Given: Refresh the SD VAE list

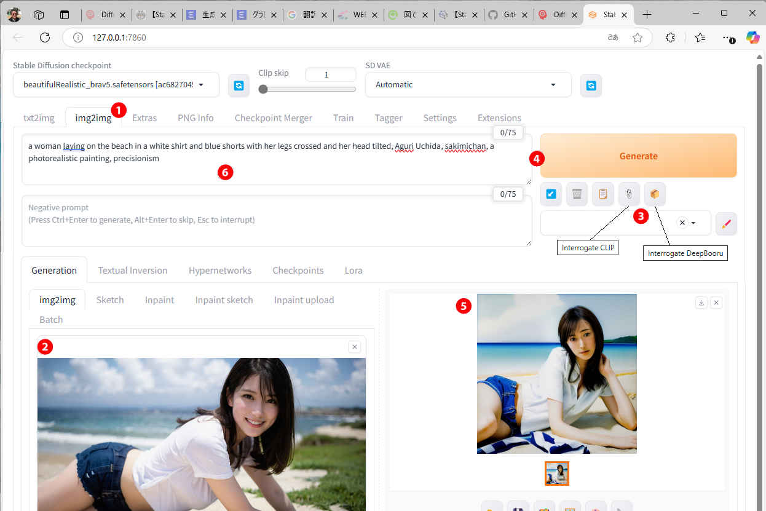Looking at the screenshot, I should pos(591,85).
